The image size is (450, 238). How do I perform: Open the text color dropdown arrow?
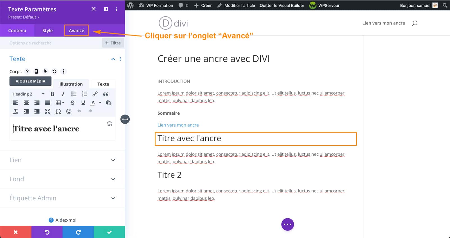100,103
